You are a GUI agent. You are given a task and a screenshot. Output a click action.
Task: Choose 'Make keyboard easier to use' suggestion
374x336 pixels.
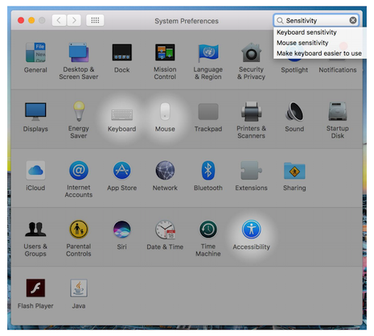[319, 53]
